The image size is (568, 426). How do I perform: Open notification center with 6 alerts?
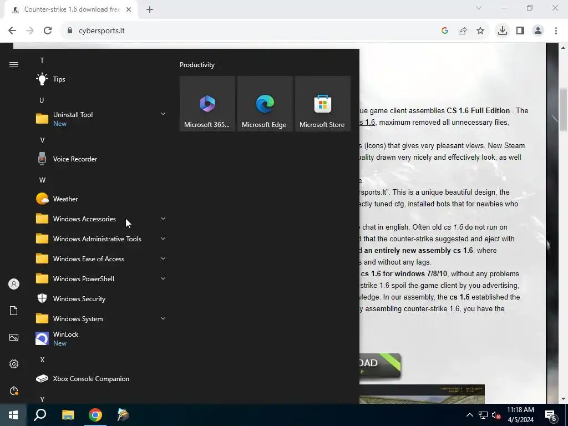551,415
